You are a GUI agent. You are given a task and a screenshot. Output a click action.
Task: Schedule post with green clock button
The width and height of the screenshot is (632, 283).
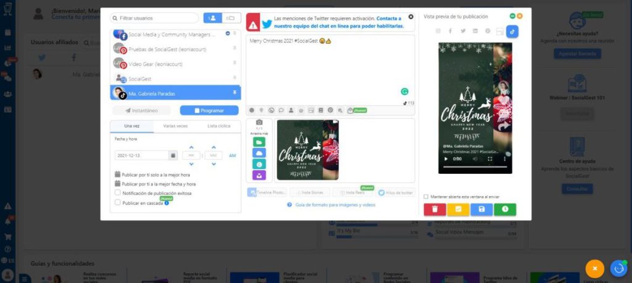[x=505, y=210]
